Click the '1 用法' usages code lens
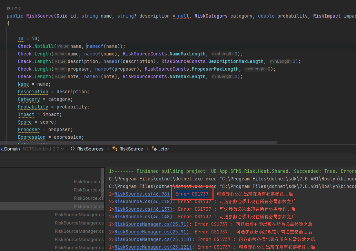 [14, 9]
